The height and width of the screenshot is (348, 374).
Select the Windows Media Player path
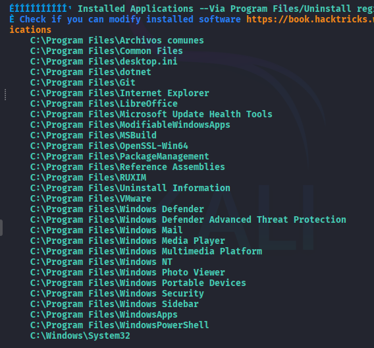tap(128, 241)
